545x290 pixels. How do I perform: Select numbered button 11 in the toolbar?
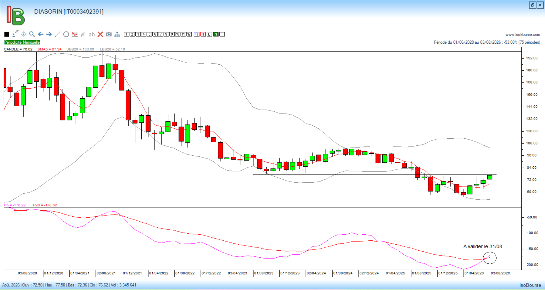[183, 34]
